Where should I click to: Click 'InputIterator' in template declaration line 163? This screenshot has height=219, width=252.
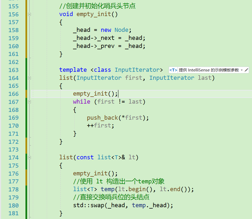click(137, 70)
